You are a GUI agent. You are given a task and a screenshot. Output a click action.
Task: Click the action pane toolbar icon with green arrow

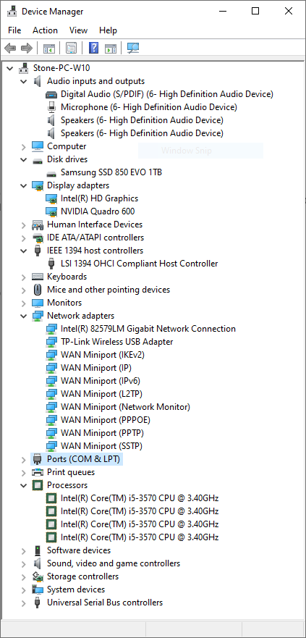point(111,48)
